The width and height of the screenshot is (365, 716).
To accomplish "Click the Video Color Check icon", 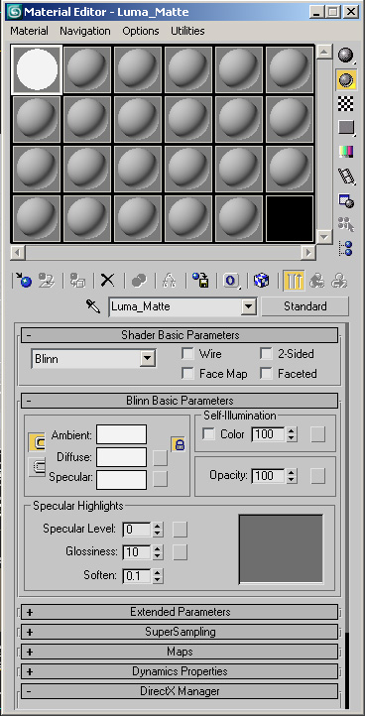I will 346,152.
